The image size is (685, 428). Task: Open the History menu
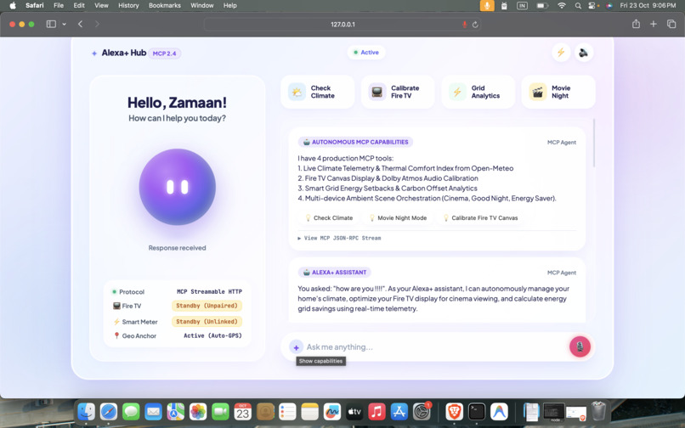tap(128, 5)
